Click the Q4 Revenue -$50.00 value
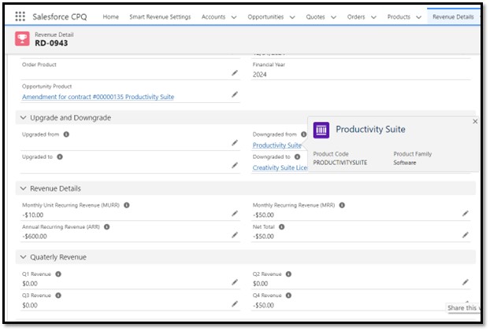This screenshot has height=331, width=490. click(x=263, y=305)
